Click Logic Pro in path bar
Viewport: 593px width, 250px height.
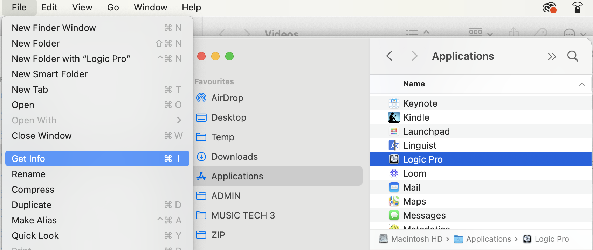(546, 239)
